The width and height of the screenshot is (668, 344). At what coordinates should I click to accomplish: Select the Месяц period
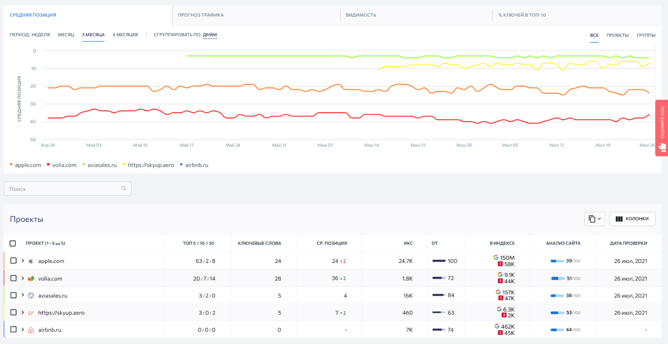click(66, 35)
